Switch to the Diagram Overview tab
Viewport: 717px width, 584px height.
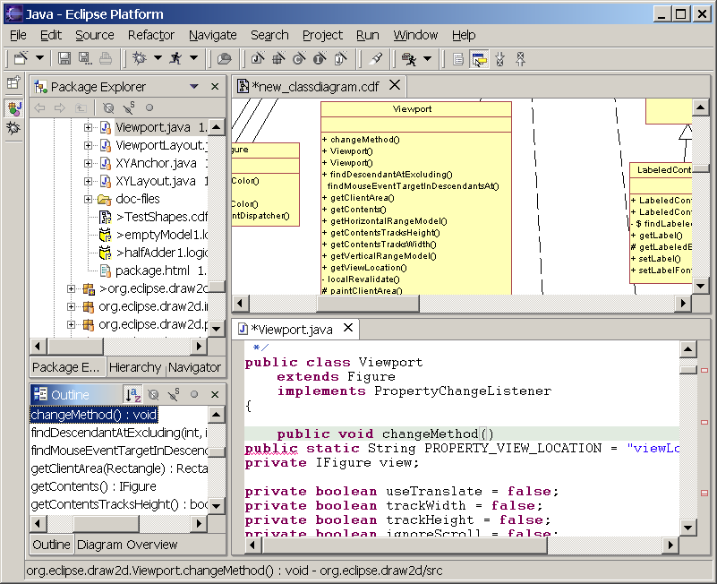click(127, 545)
